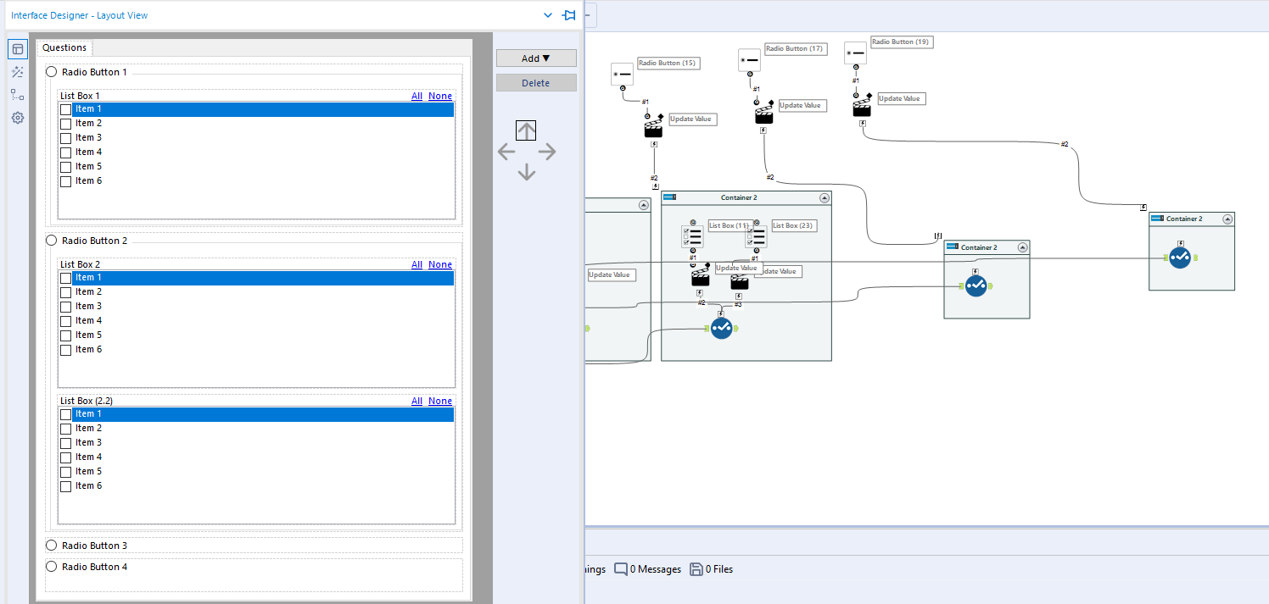Select the Layout View icon in Interface Designer sidebar
1269x604 pixels.
[17, 48]
